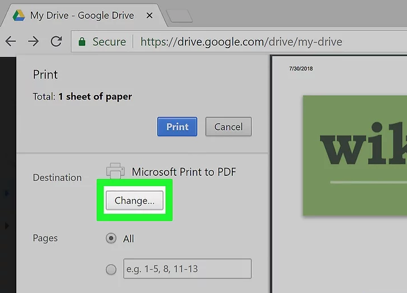Click the Google Drive favicon in the tab
The width and height of the screenshot is (407, 293).
click(19, 15)
